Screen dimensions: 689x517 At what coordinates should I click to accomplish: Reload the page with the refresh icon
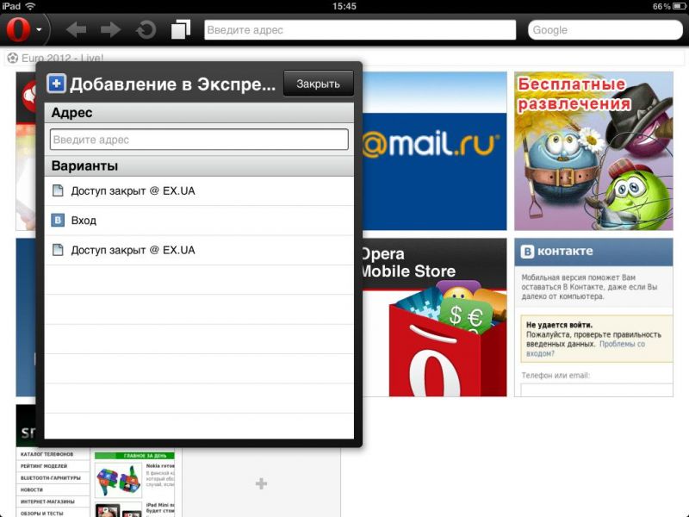click(x=146, y=30)
